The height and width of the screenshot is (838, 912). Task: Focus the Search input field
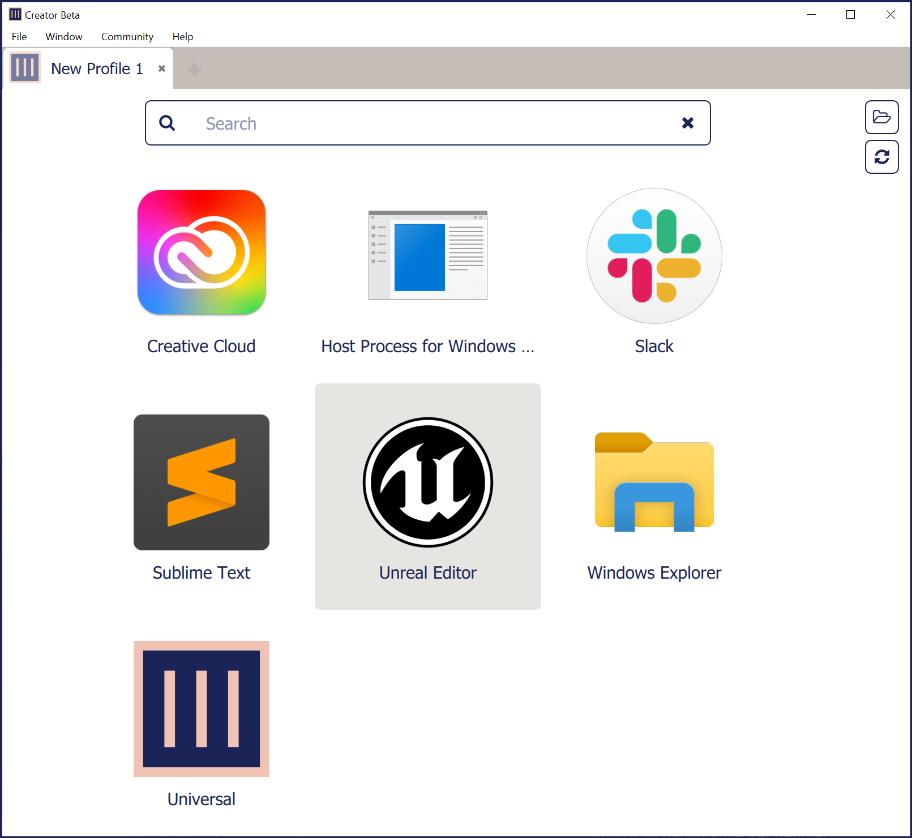point(428,123)
